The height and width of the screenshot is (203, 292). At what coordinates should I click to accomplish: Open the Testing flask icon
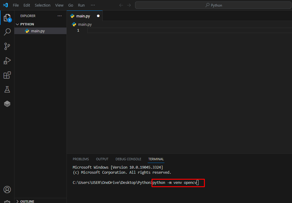[x=7, y=89]
